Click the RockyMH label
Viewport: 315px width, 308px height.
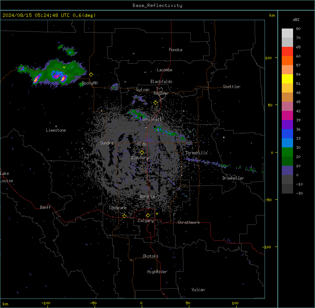[x=90, y=83]
